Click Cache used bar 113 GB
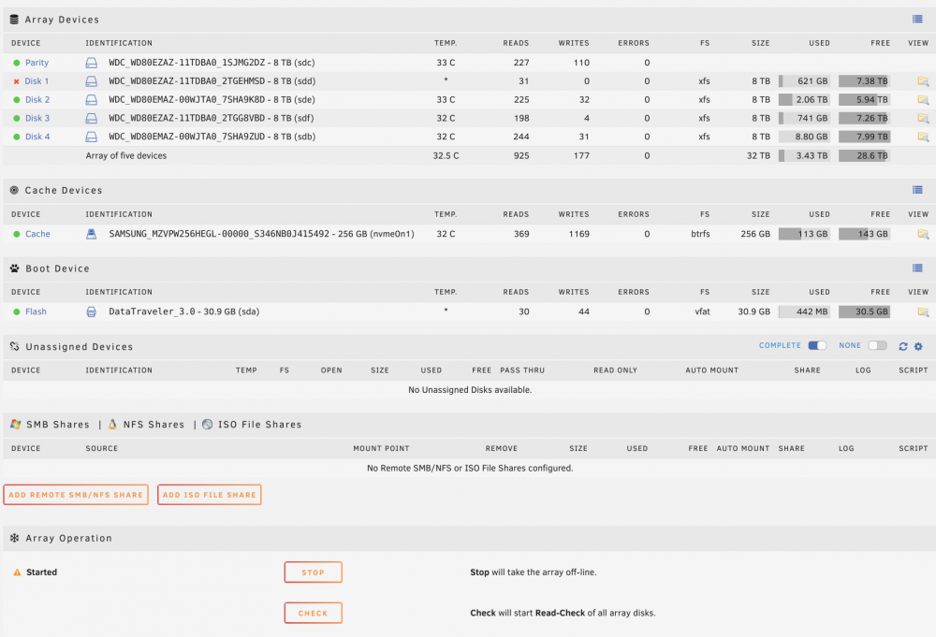 coord(804,234)
